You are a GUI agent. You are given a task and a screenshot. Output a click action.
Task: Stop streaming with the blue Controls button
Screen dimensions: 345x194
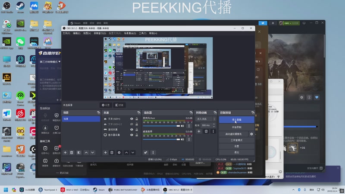[x=236, y=120]
